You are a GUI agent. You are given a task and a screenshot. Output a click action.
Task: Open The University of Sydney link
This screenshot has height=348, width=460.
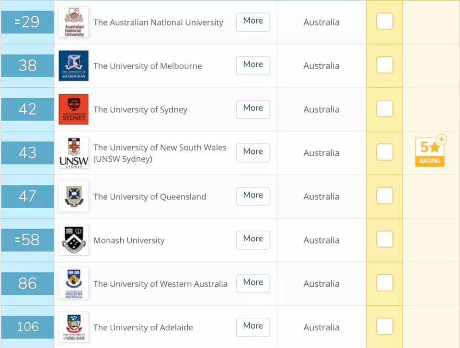point(140,109)
